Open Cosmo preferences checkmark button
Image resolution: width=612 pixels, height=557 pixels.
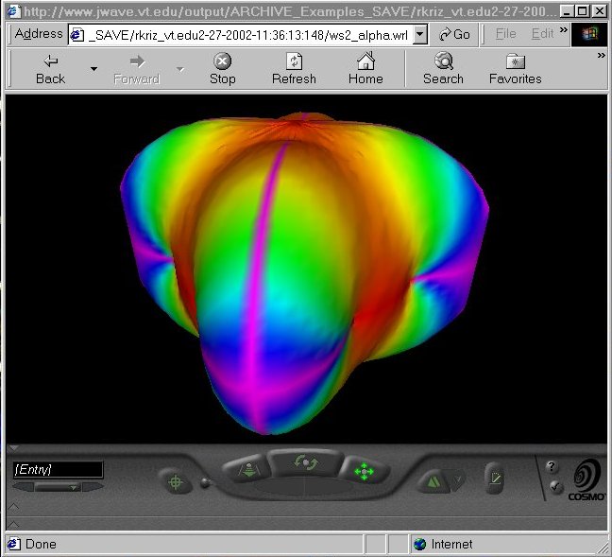[x=554, y=486]
